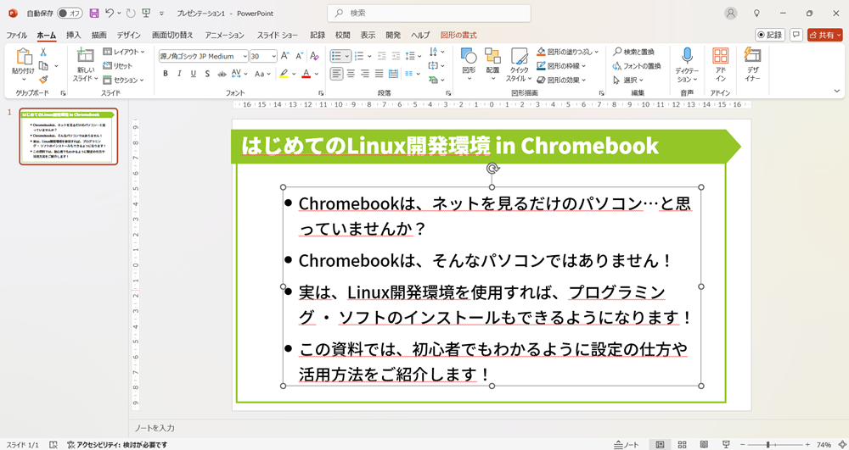Switch to the デザイン Design tab
Image resolution: width=849 pixels, height=450 pixels.
click(x=129, y=35)
